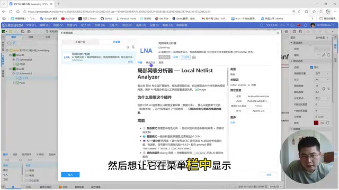Open the extension version dropdown
The image size is (339, 190).
click(x=164, y=57)
